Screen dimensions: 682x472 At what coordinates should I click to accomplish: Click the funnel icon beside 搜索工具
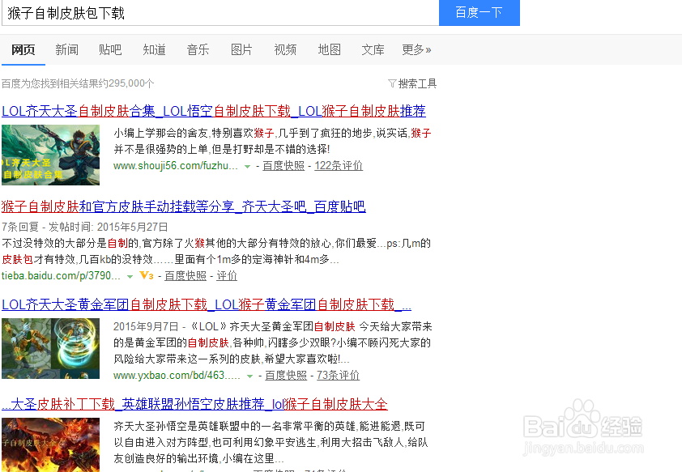(x=392, y=83)
